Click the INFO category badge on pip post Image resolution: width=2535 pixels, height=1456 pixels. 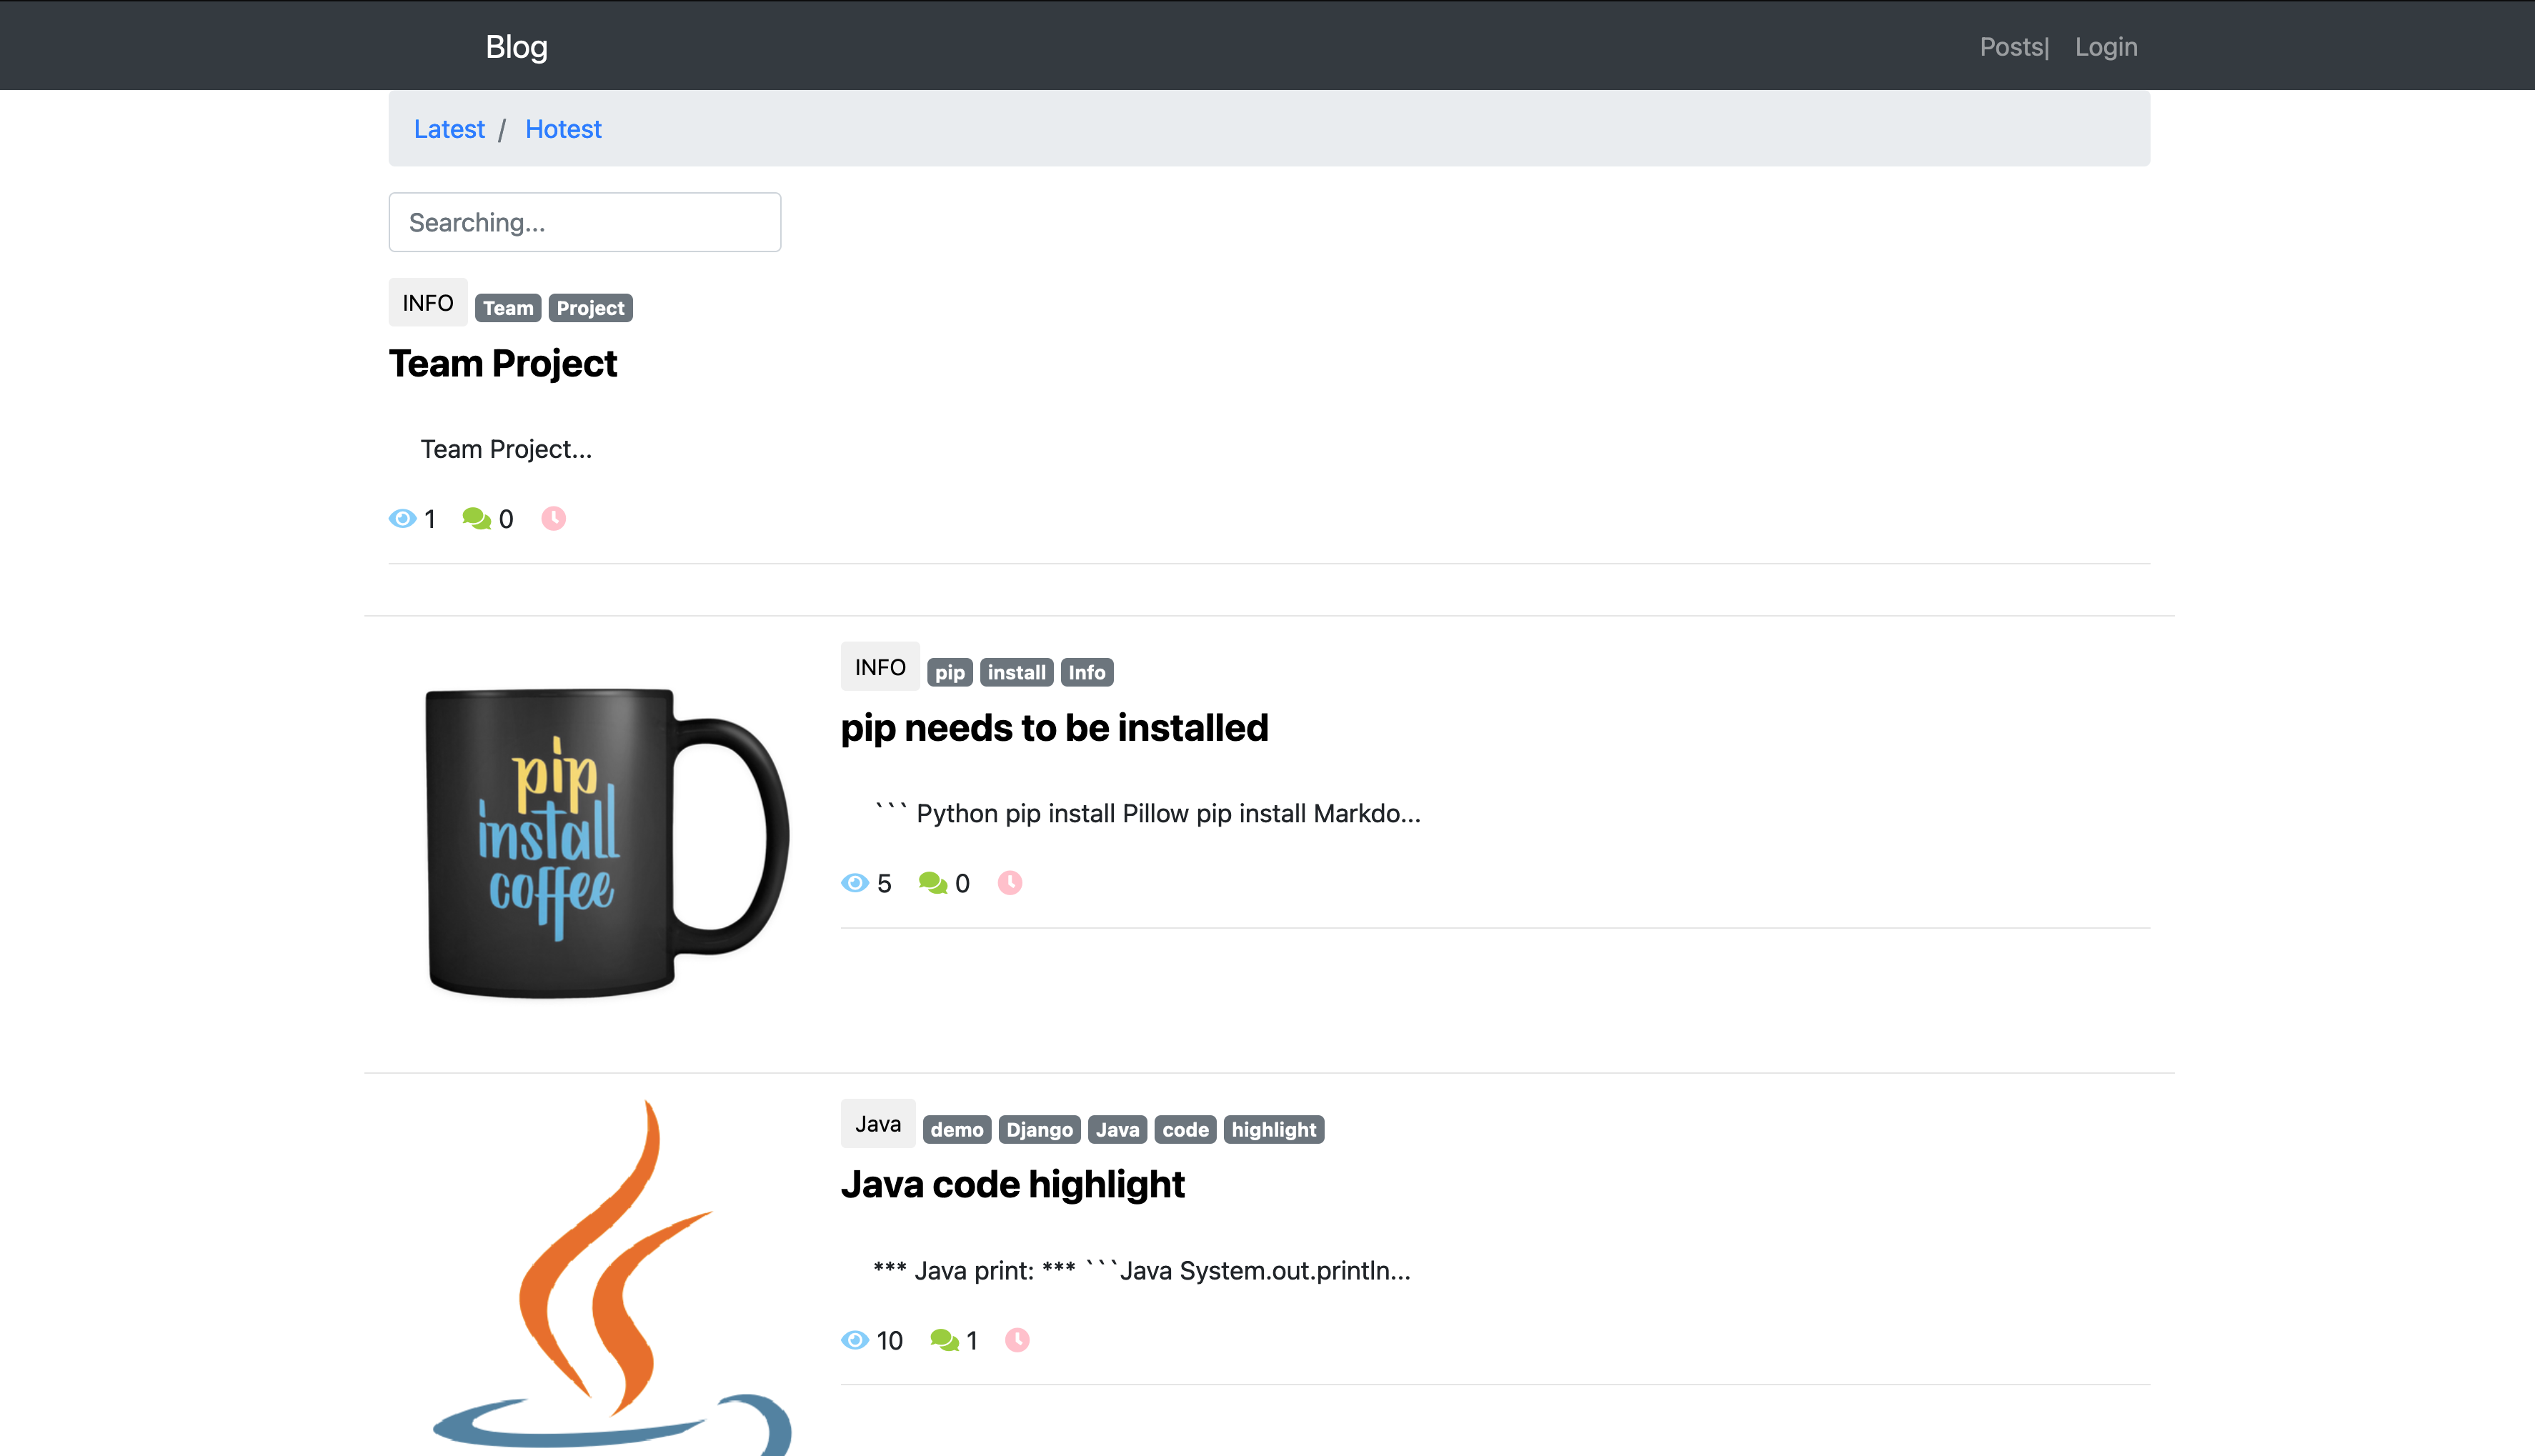click(879, 666)
